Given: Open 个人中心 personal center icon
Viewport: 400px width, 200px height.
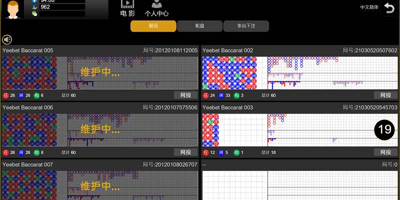Looking at the screenshot, I should (x=156, y=8).
